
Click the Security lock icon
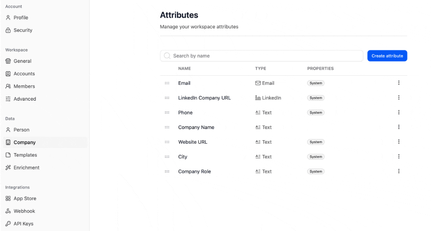pos(8,30)
